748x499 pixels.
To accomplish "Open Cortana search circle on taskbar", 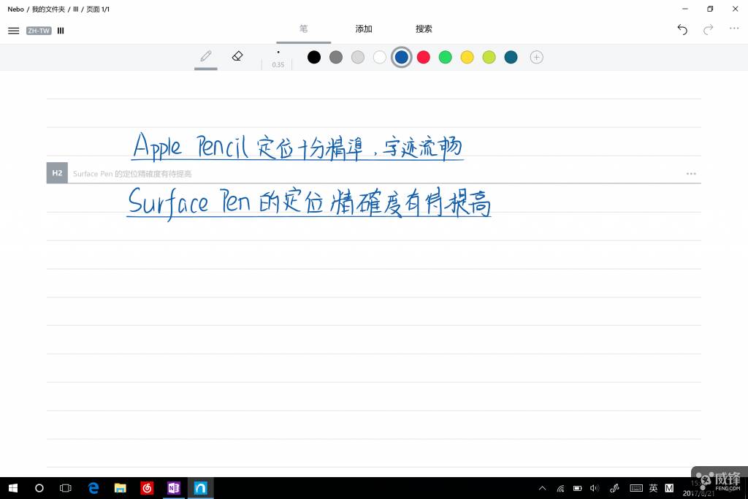I will coord(39,488).
